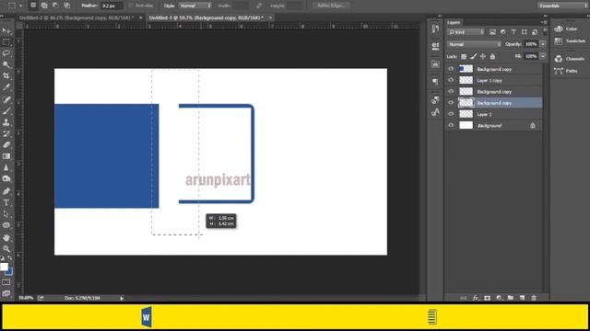Toggle visibility of the highlighted Background copy layer
The image size is (590, 331).
(451, 102)
